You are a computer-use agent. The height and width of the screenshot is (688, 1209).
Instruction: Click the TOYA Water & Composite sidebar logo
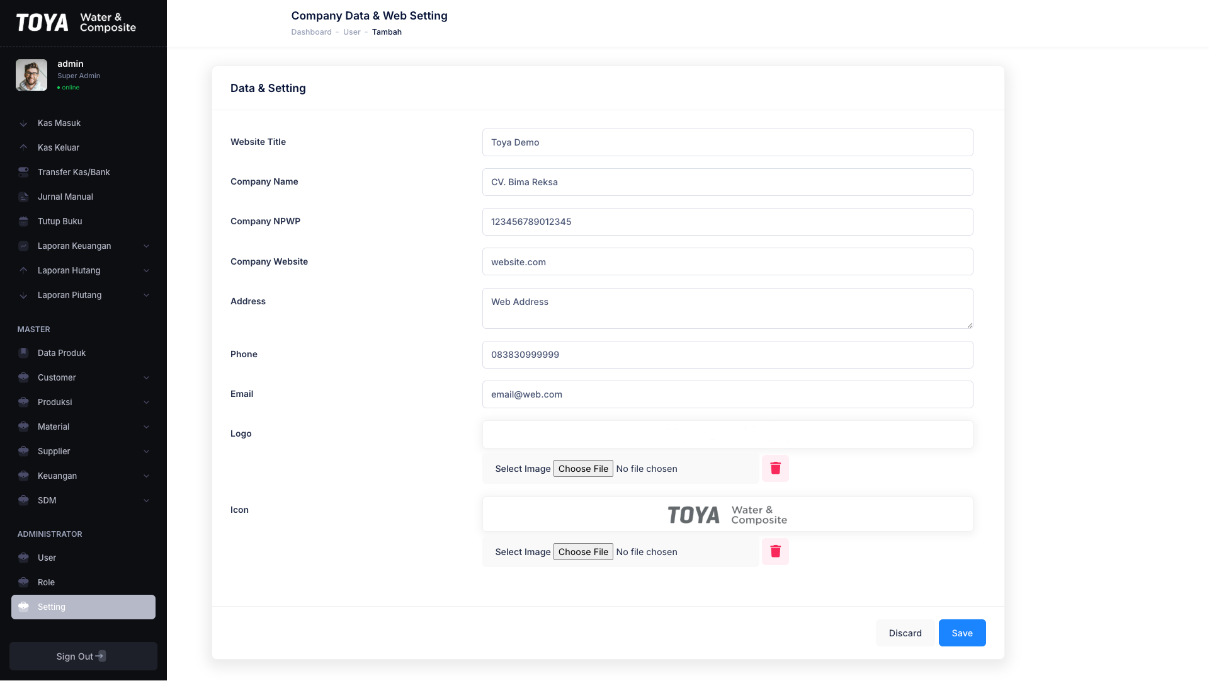[76, 23]
